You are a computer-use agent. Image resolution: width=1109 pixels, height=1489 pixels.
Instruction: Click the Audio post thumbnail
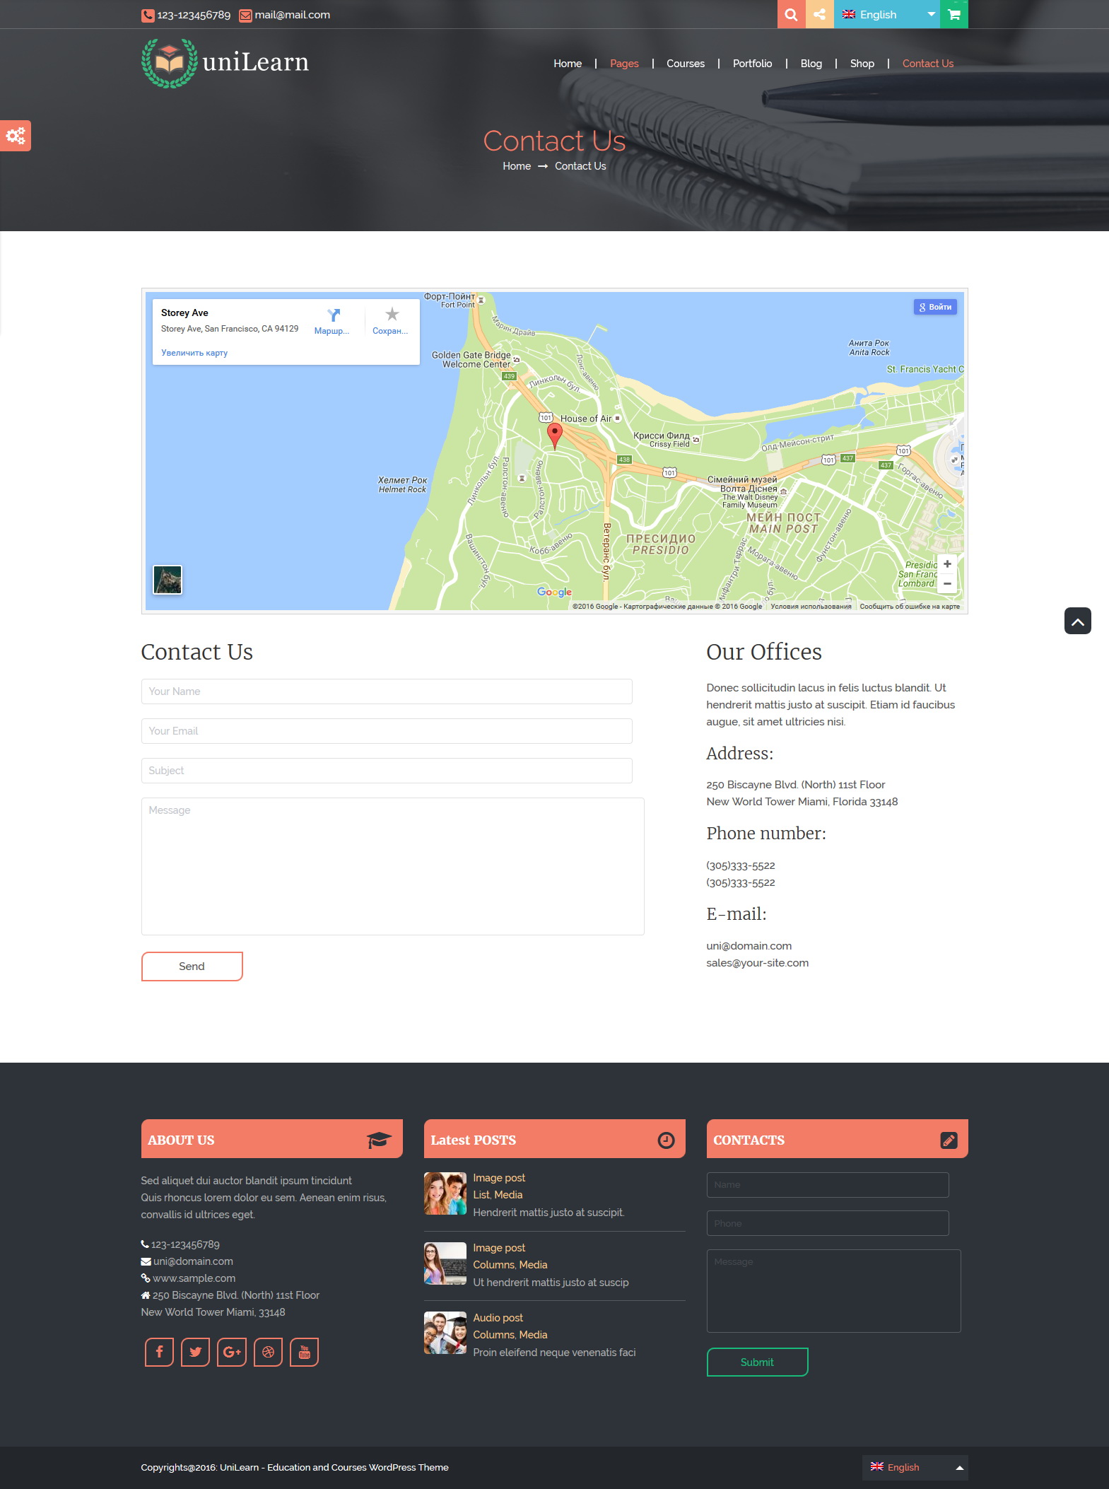[x=445, y=1333]
